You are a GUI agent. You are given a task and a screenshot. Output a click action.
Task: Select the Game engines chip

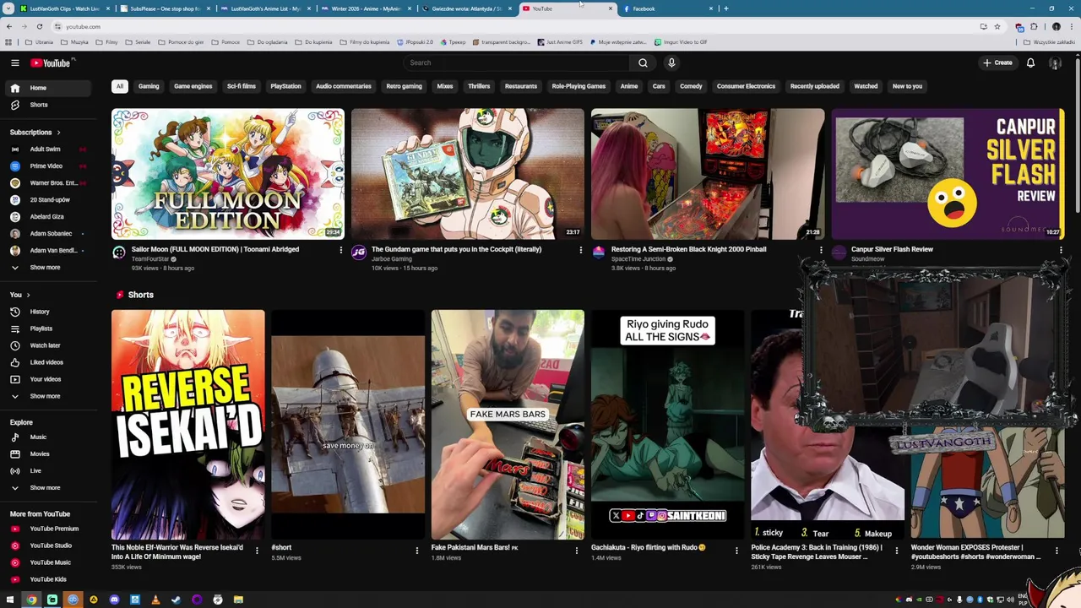193,86
